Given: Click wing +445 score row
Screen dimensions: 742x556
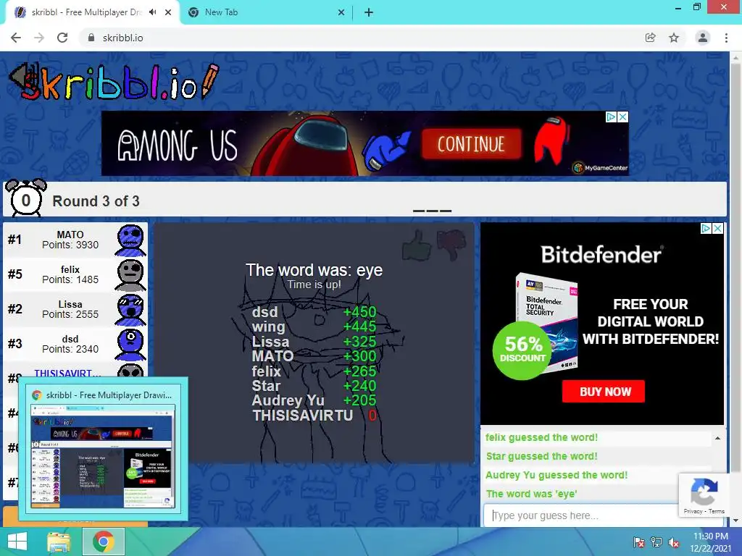Looking at the screenshot, I should tap(314, 327).
